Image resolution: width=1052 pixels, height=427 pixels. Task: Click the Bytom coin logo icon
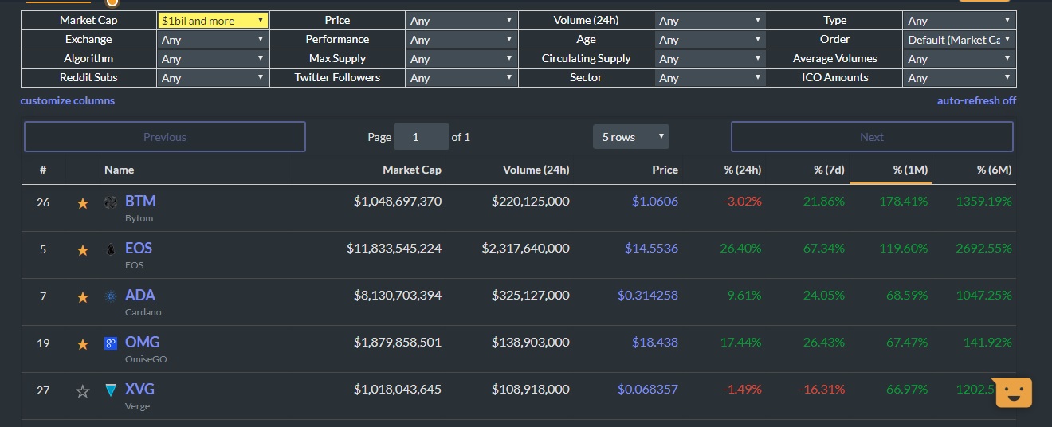[111, 203]
